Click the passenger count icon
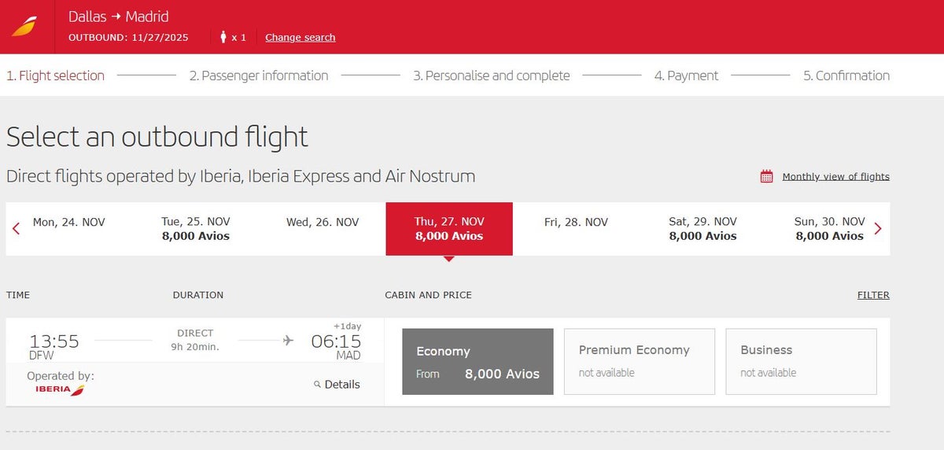The image size is (944, 450). pos(223,37)
